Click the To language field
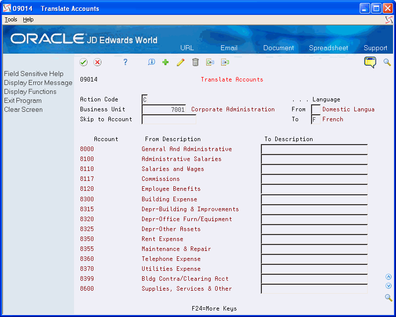Viewport: 396px width, 317px height. point(316,119)
